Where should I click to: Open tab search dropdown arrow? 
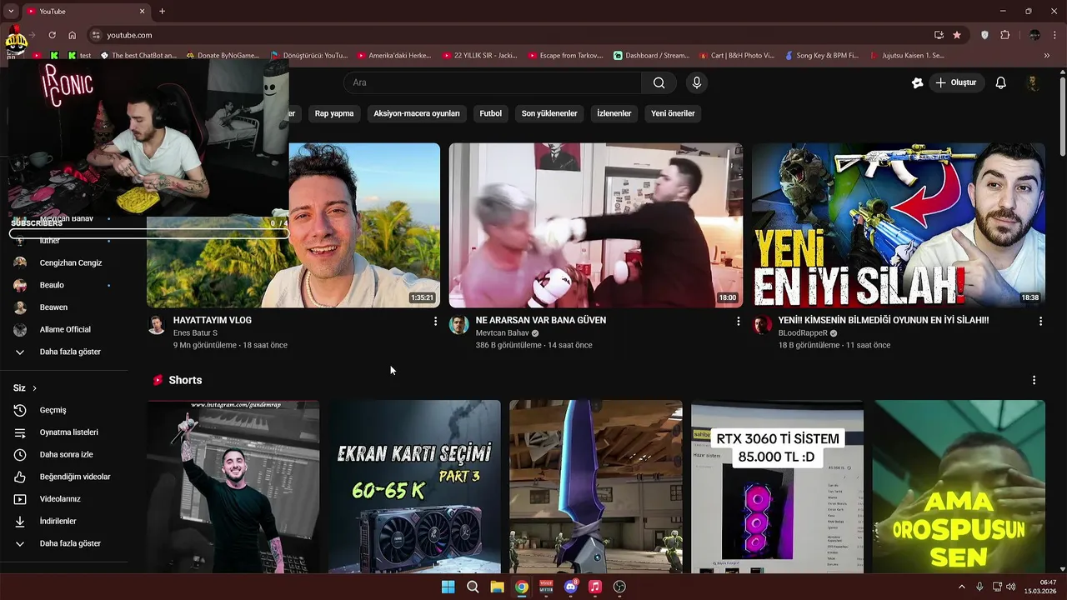click(x=11, y=11)
